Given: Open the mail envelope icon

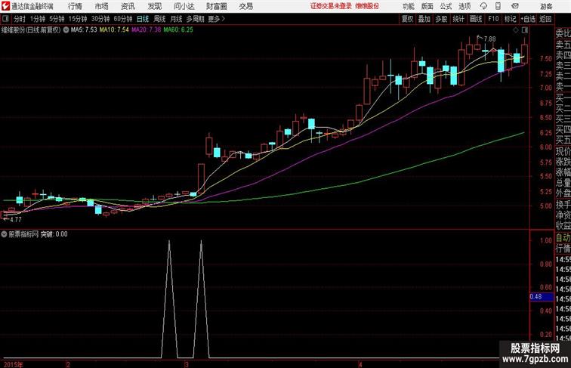Looking at the screenshot, I should pos(515,6).
